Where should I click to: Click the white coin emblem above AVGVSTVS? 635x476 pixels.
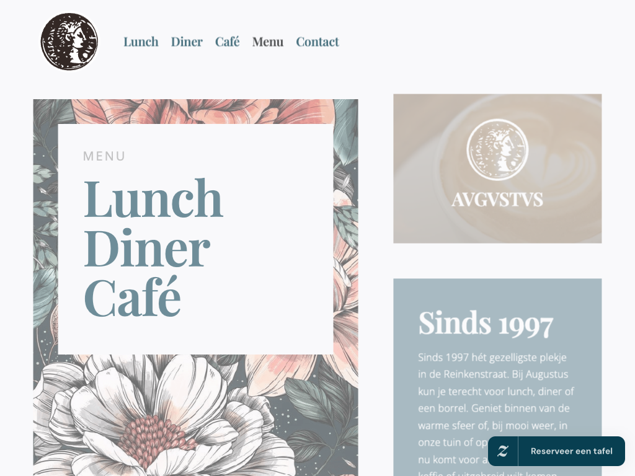pos(497,149)
